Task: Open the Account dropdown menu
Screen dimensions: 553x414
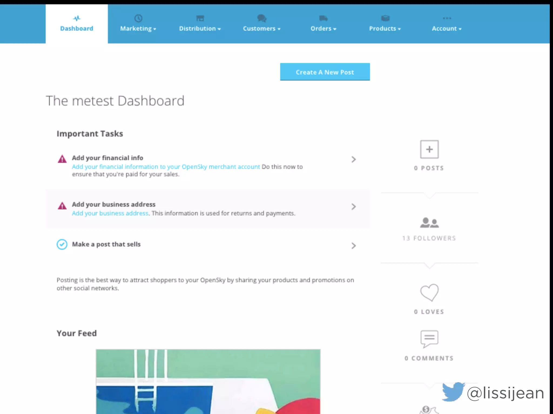Action: coord(447,28)
